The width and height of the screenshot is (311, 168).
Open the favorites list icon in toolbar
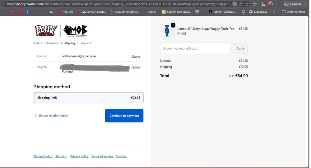click(255, 4)
